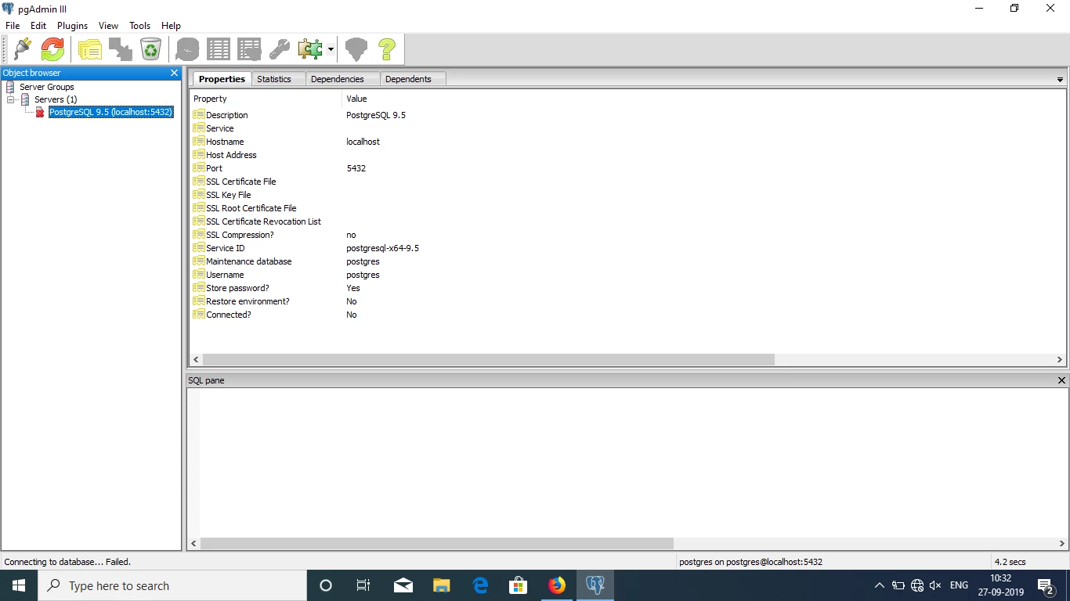Click the Property column header
The height and width of the screenshot is (601, 1070).
point(266,99)
